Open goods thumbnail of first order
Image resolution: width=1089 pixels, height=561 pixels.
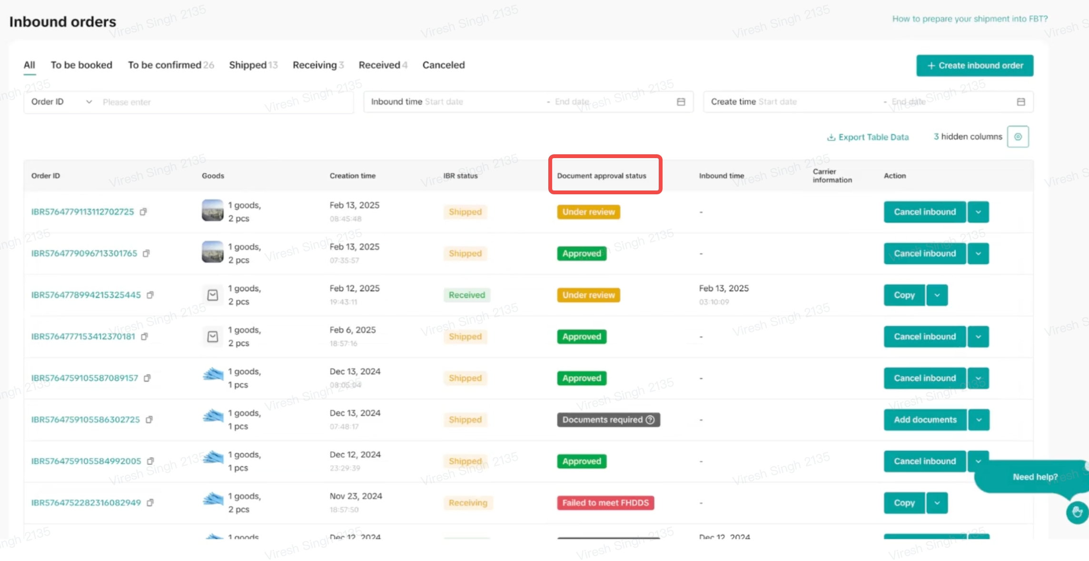tap(212, 211)
